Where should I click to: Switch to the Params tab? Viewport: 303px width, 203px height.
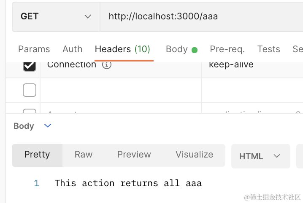point(34,49)
